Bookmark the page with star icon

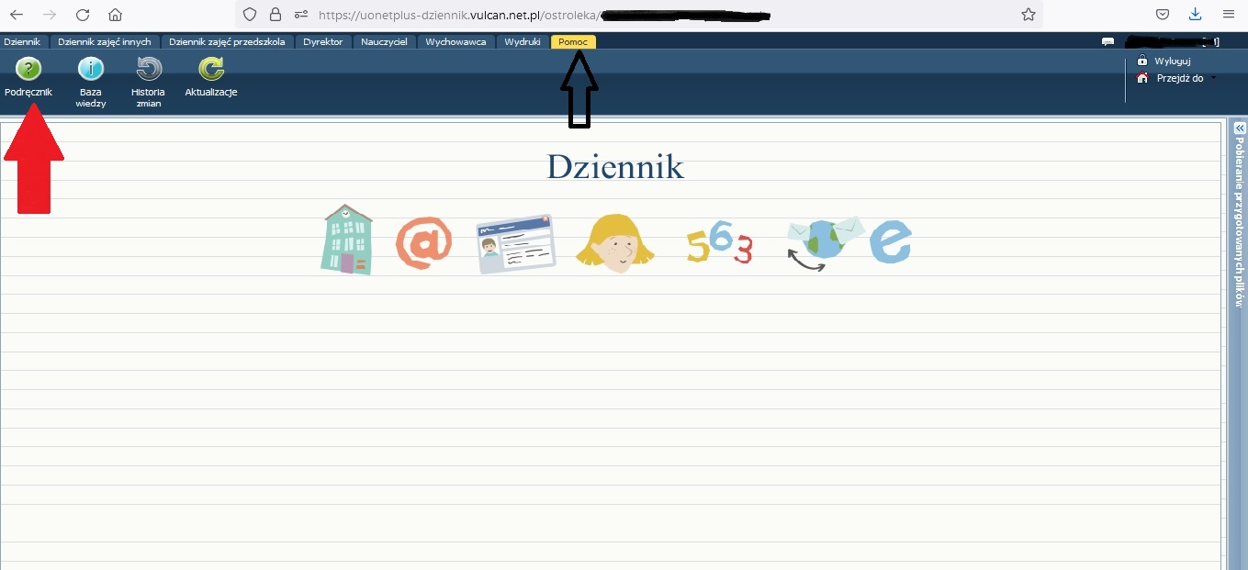pyautogui.click(x=1029, y=15)
